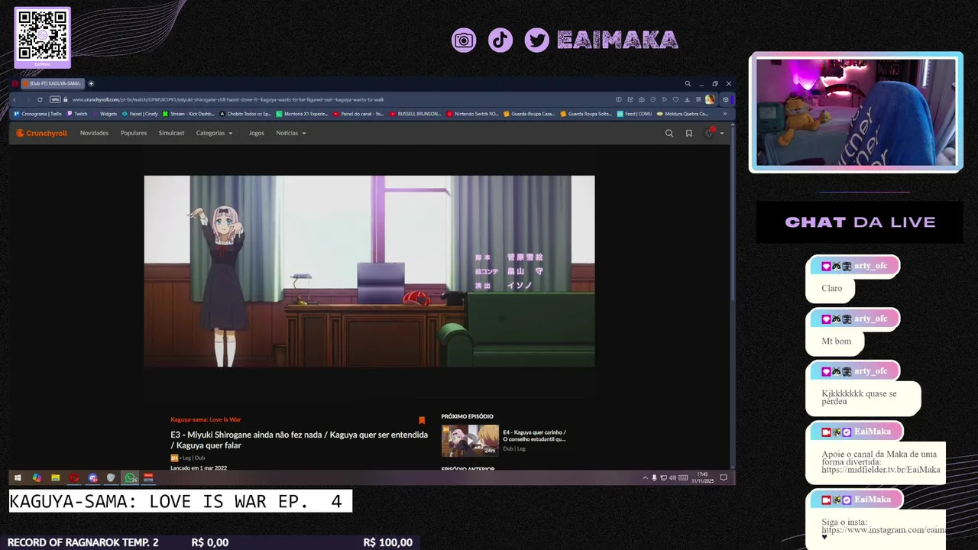Show hidden system tray icons chevron

pyautogui.click(x=646, y=478)
